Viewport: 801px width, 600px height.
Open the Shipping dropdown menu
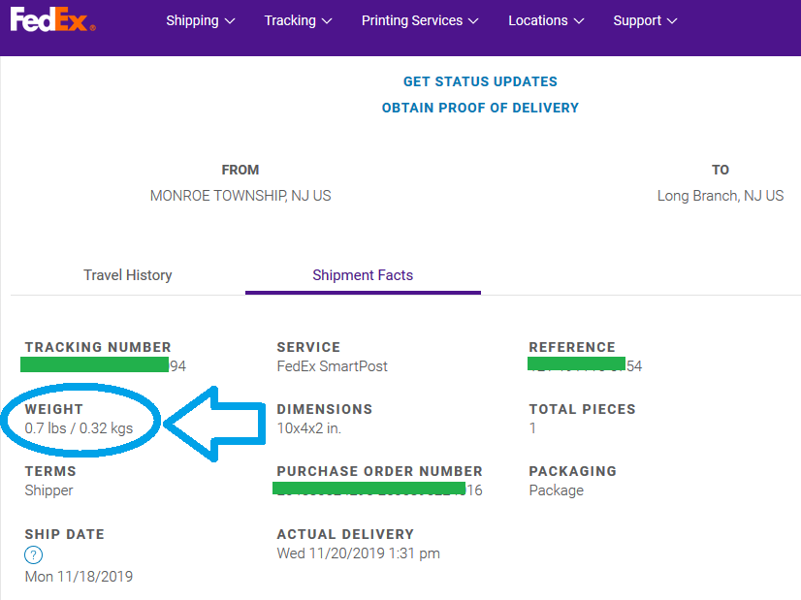point(200,20)
